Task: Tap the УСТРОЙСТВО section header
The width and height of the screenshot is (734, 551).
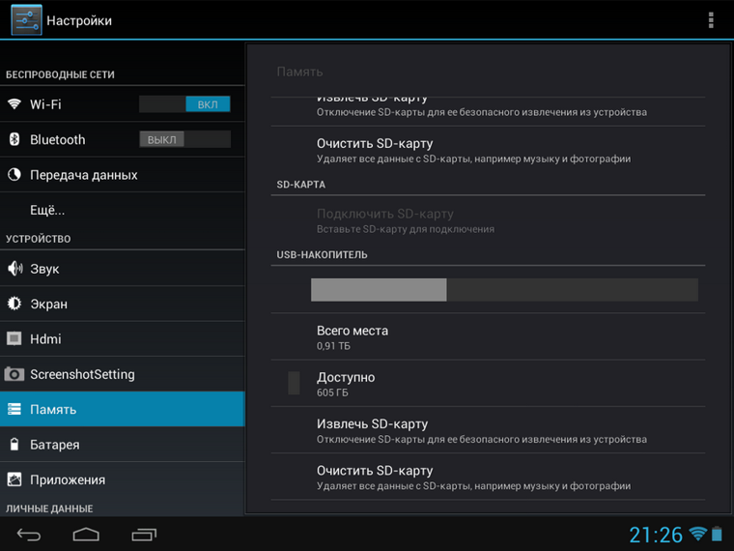Action: click(39, 239)
